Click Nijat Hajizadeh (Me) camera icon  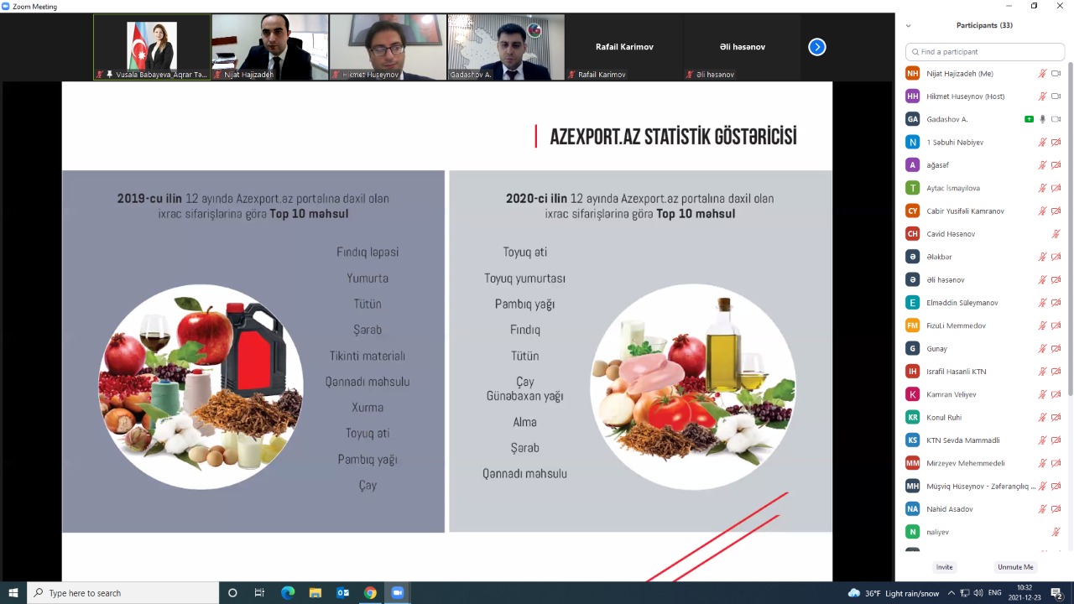[x=1056, y=74]
